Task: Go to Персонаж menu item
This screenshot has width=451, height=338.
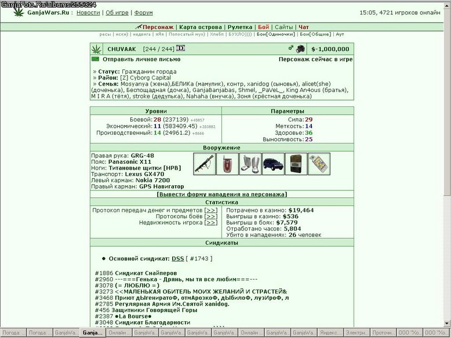Action: coord(158,27)
